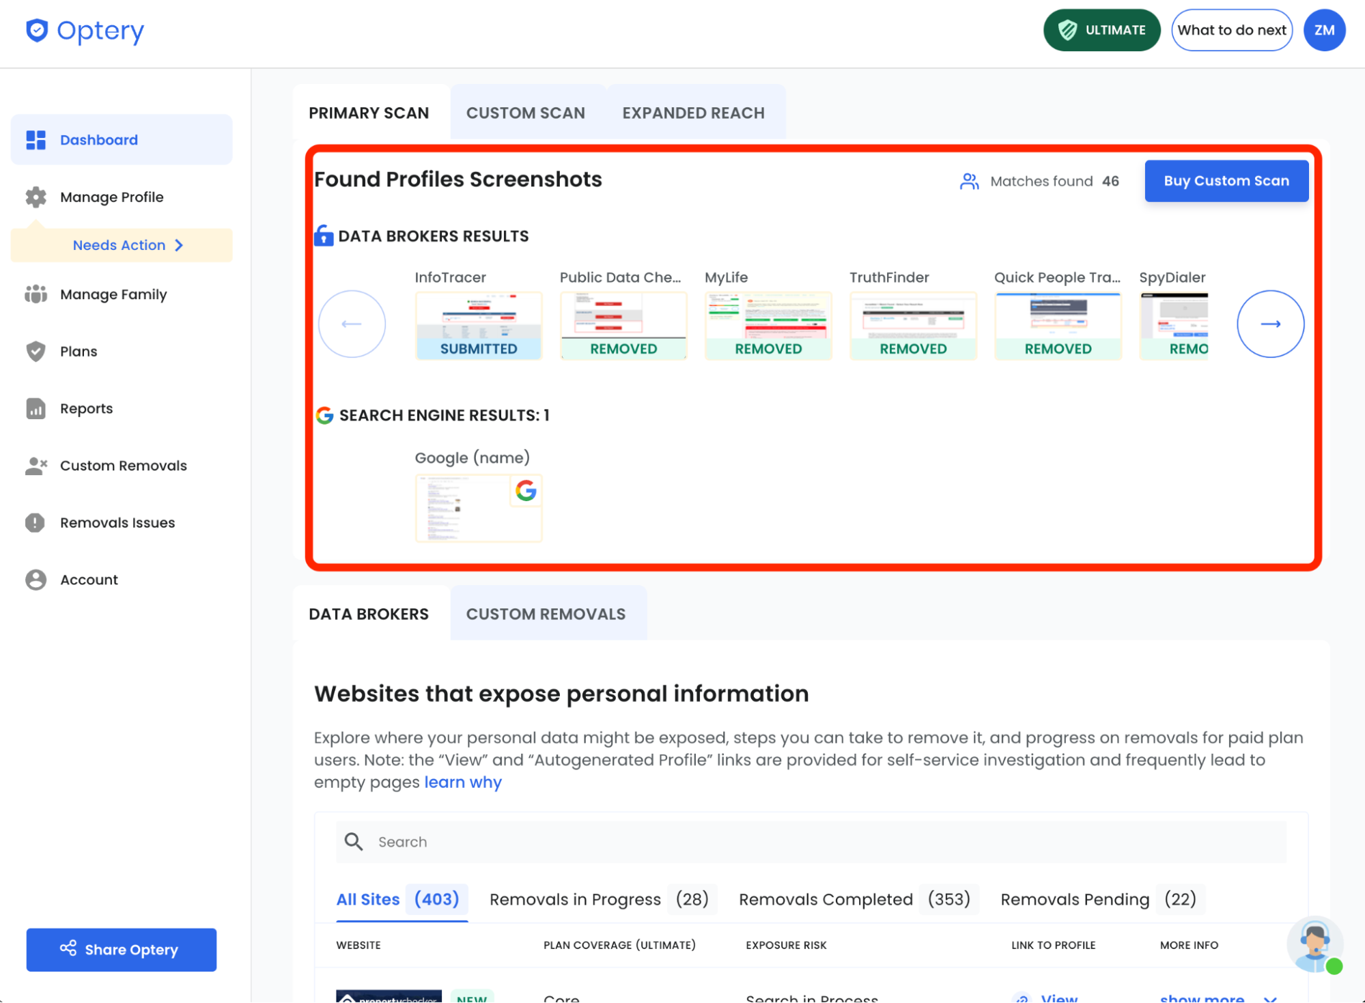The width and height of the screenshot is (1365, 1003).
Task: Expand the Needs Action notice
Action: coord(122,245)
